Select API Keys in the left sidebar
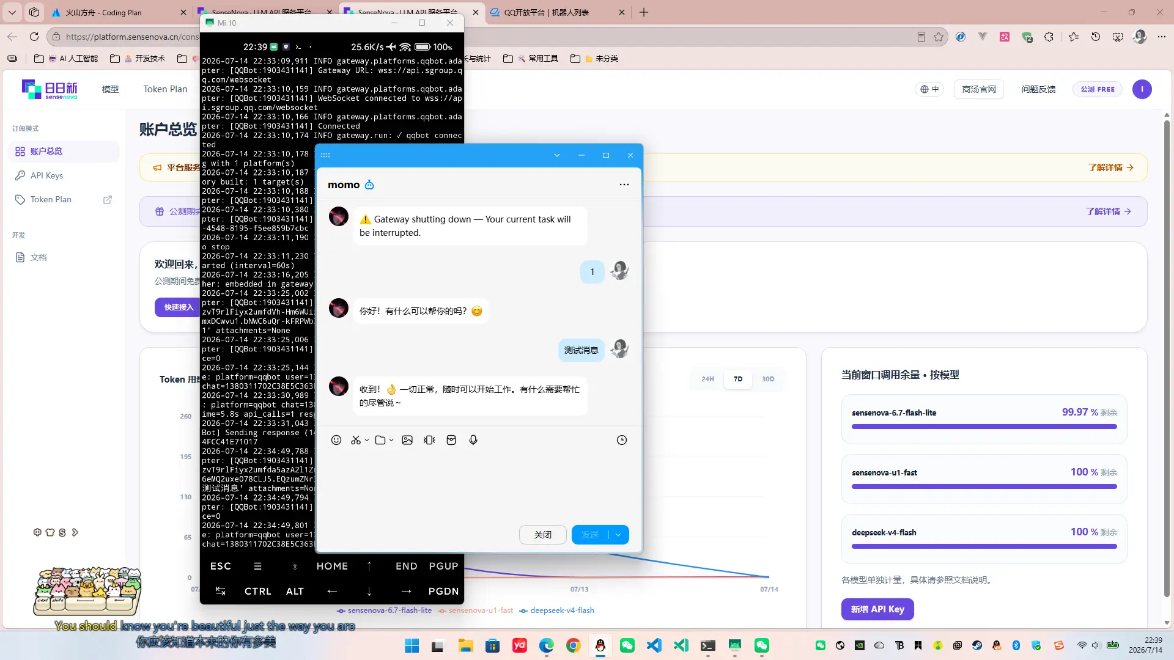This screenshot has width=1174, height=660. (x=64, y=175)
